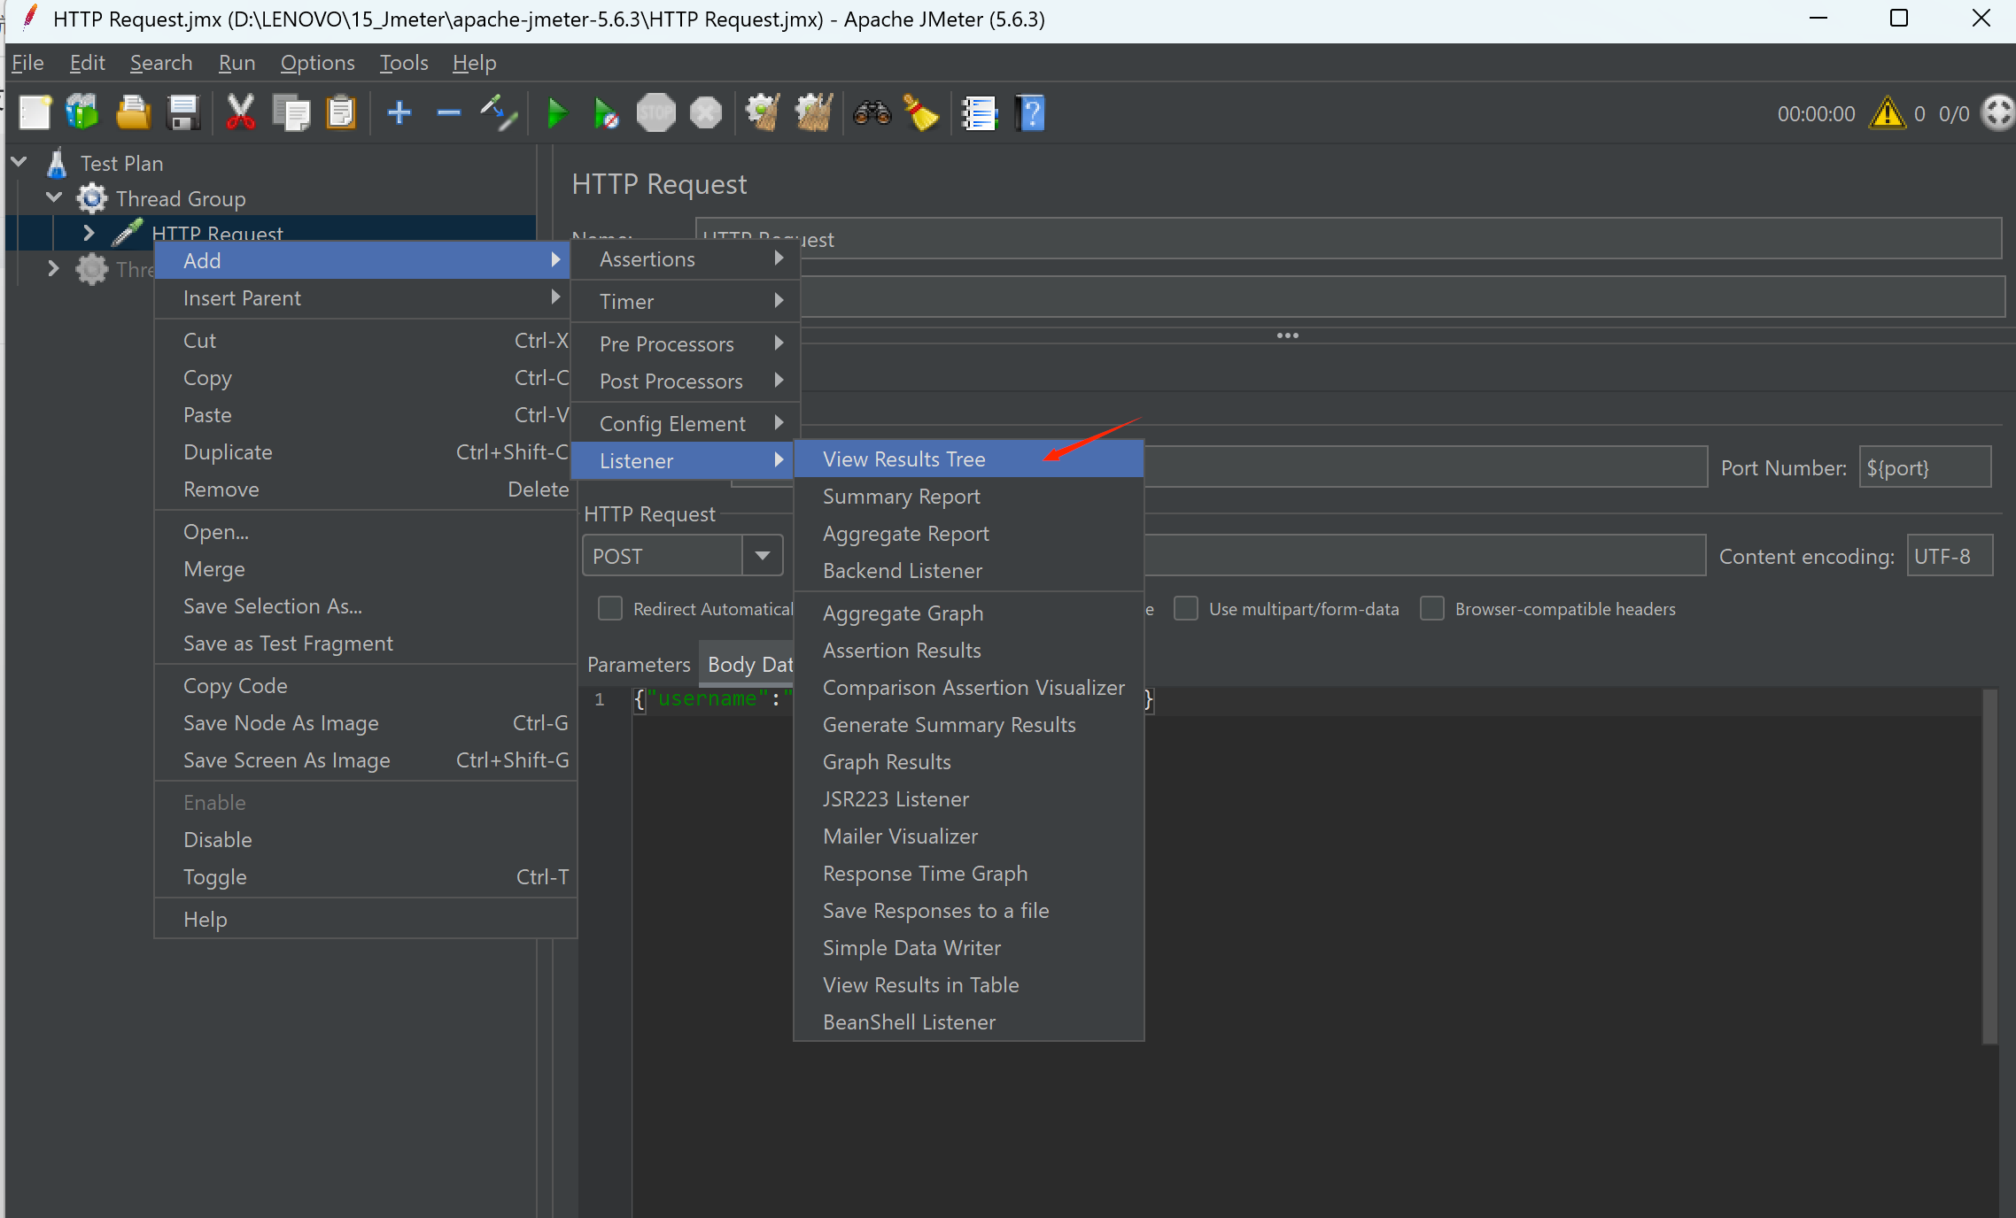Expand the Assertions submenu
The height and width of the screenshot is (1218, 2016).
click(686, 259)
